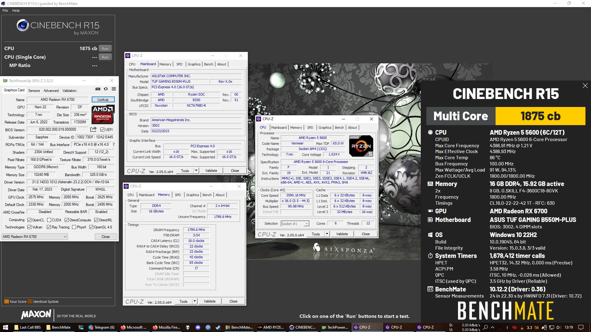Click the GPU-Z Close button
The width and height of the screenshot is (591, 332).
tap(106, 237)
